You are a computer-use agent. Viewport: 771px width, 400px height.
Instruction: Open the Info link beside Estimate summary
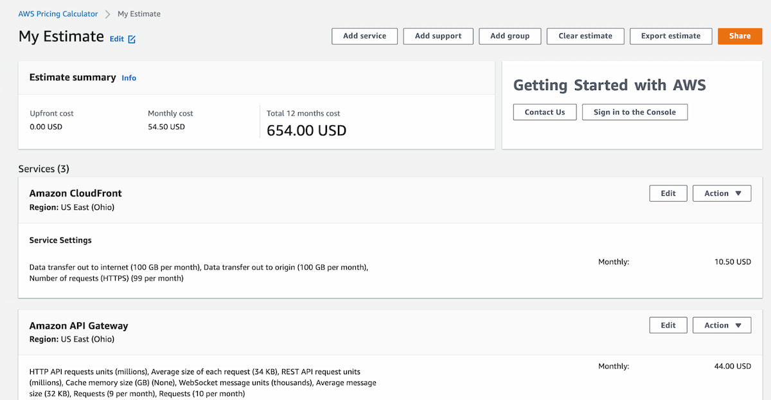point(129,78)
